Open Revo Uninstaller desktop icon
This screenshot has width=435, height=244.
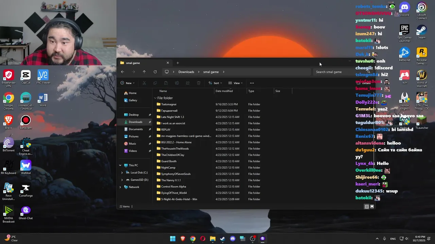coord(8,191)
